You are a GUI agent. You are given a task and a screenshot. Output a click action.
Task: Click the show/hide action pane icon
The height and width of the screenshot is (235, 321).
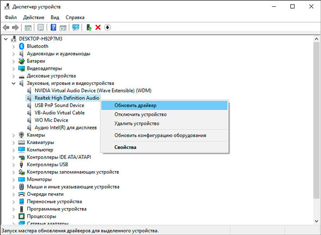(x=63, y=27)
